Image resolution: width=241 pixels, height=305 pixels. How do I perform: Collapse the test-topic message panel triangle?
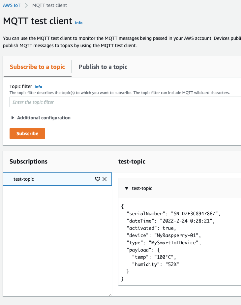coord(127,188)
